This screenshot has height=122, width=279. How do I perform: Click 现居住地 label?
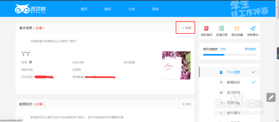(x=27, y=70)
